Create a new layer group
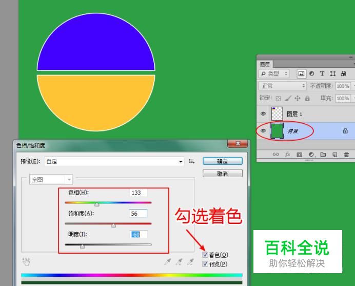This screenshot has height=286, width=355. click(323, 155)
